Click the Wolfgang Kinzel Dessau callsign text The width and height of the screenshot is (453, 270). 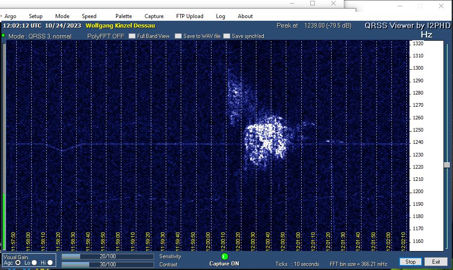[x=120, y=26]
